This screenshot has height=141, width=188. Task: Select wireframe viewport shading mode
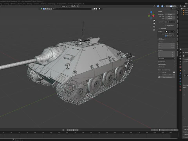[x=169, y=6]
